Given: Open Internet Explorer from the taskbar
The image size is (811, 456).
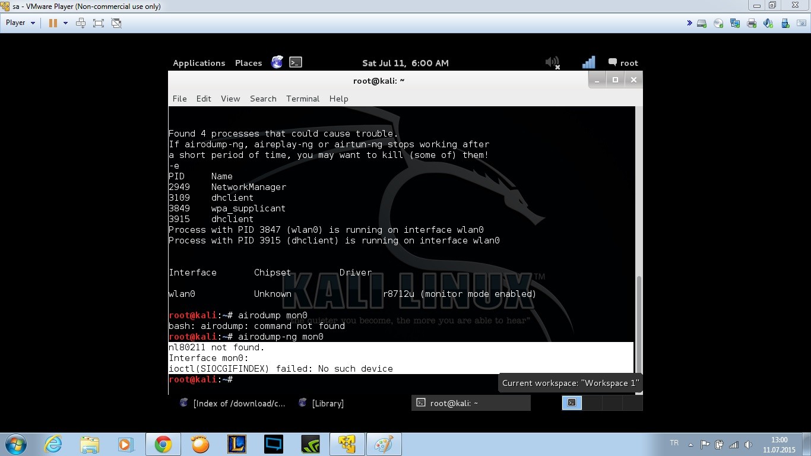Looking at the screenshot, I should point(53,444).
